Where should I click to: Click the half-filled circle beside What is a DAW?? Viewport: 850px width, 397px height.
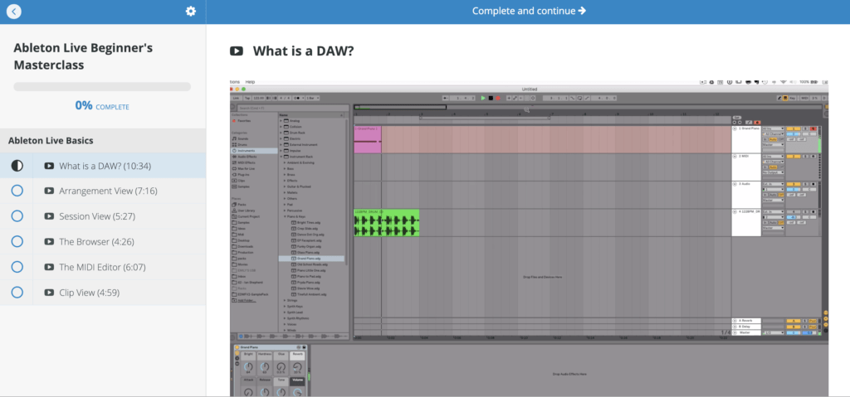coord(17,166)
